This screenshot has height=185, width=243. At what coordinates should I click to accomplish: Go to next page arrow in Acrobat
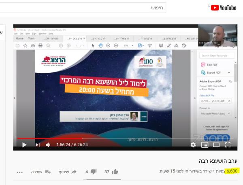point(68,46)
